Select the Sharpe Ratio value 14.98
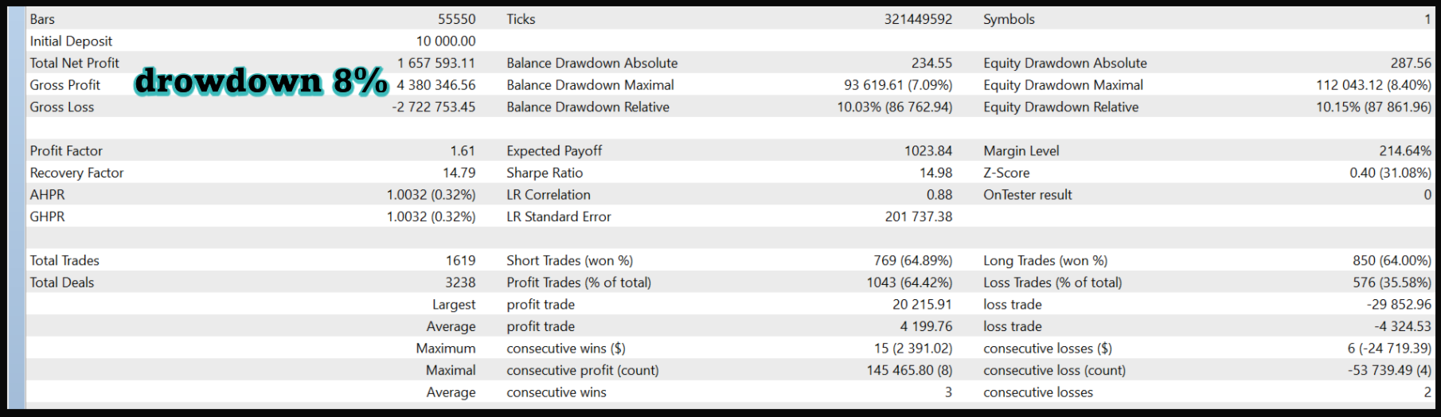 coord(935,173)
